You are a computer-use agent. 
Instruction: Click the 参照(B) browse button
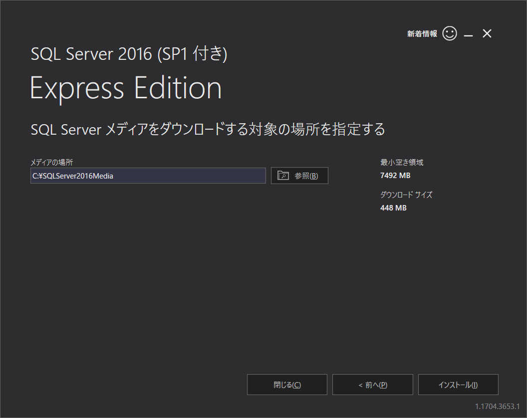[x=299, y=176]
